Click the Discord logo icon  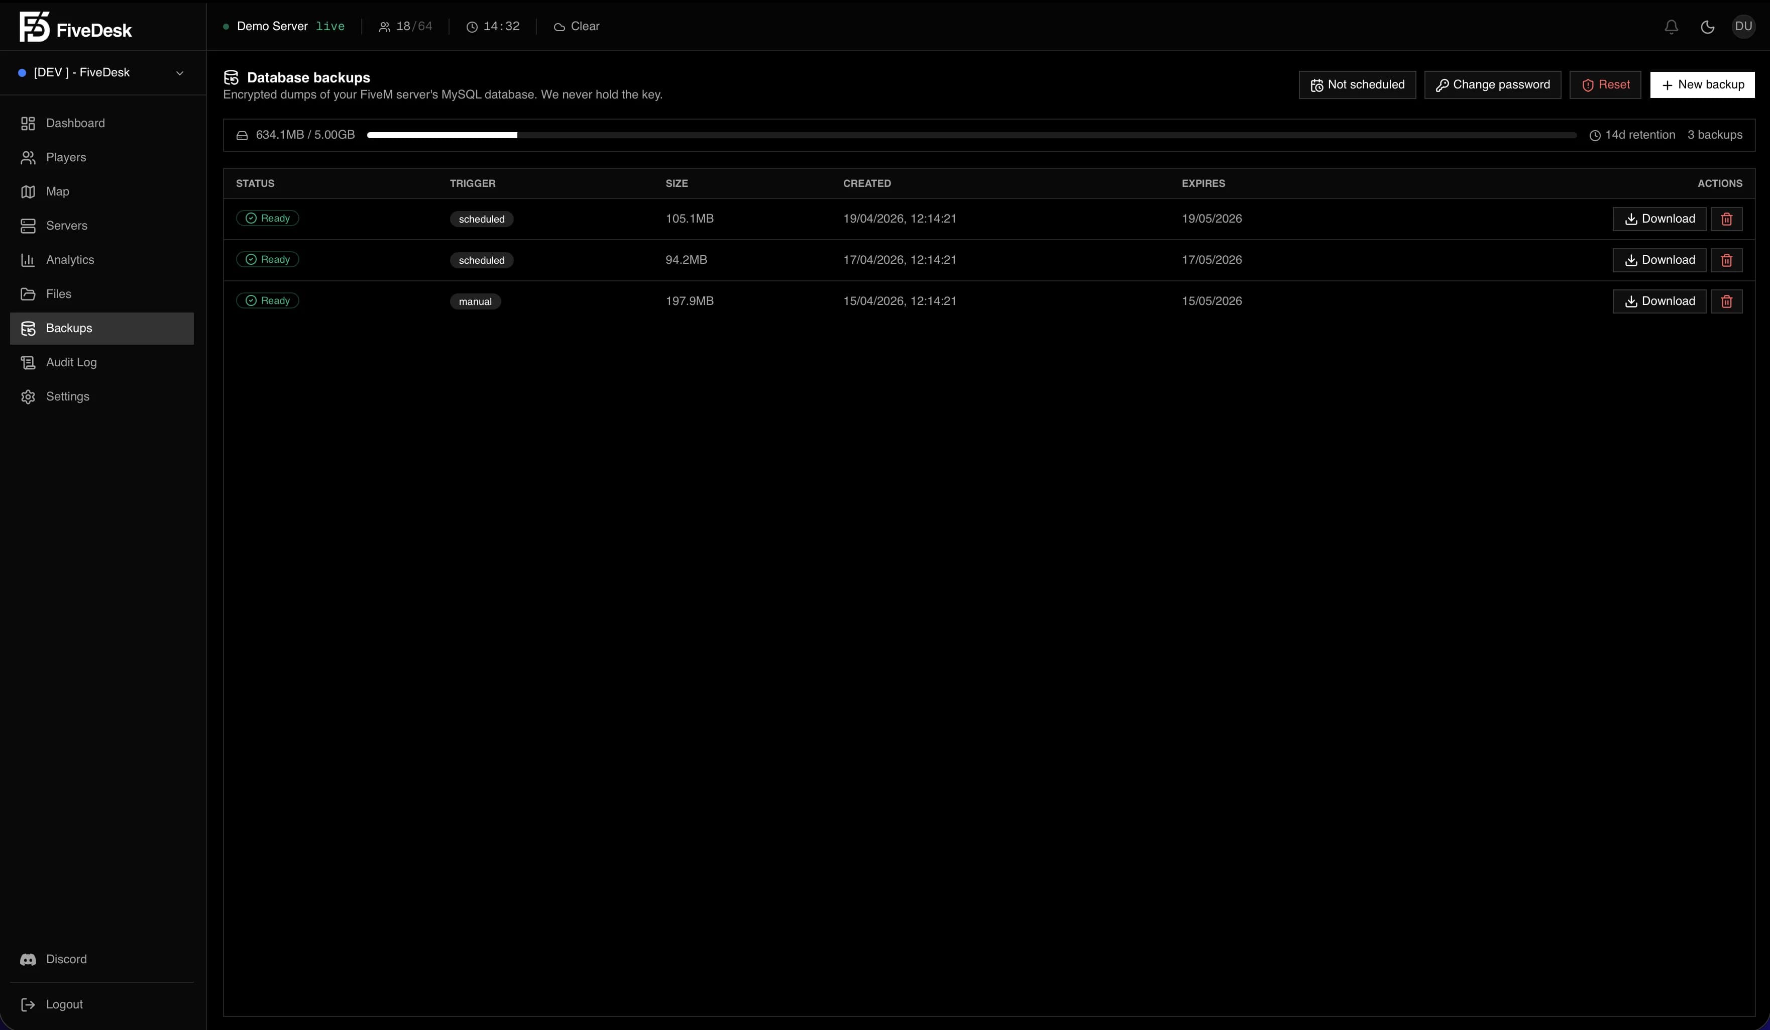point(28,959)
